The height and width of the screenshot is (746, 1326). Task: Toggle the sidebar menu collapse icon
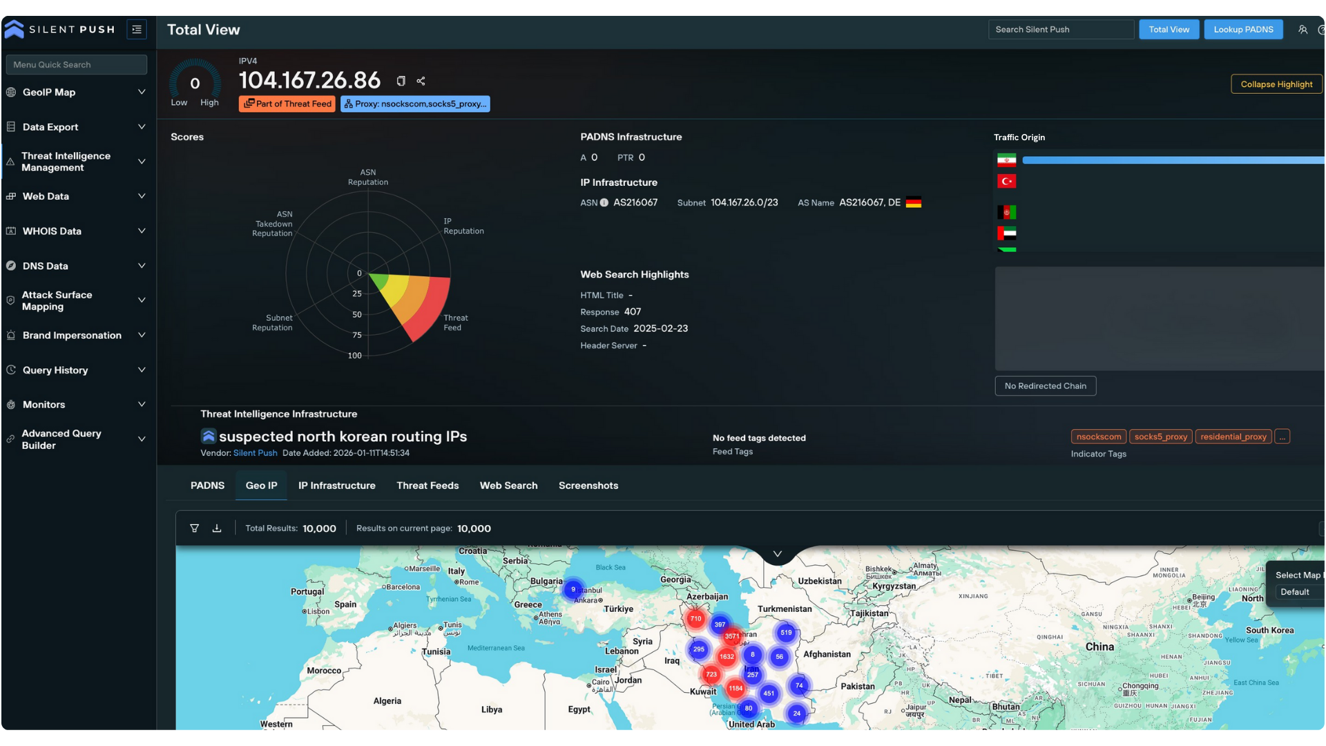(137, 30)
